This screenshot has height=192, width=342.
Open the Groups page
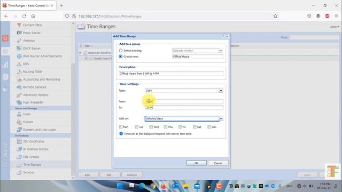point(28,122)
